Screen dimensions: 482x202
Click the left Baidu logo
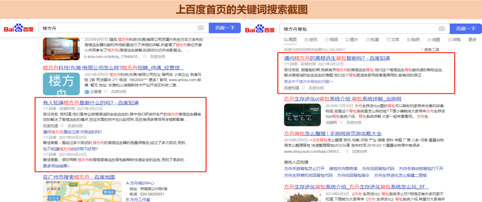point(18,29)
